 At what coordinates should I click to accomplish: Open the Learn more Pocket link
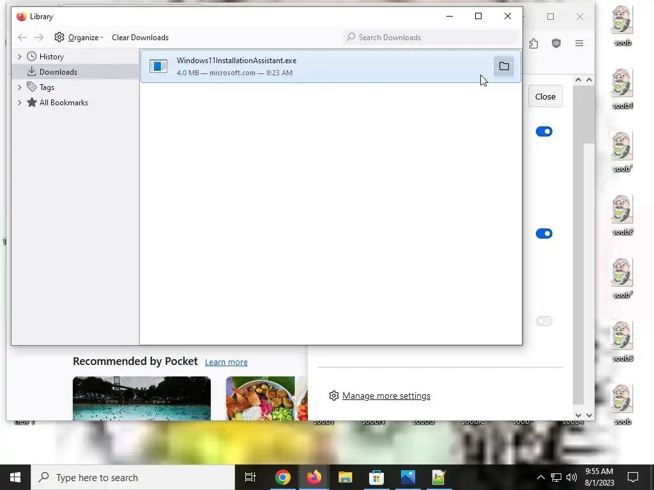tap(226, 362)
